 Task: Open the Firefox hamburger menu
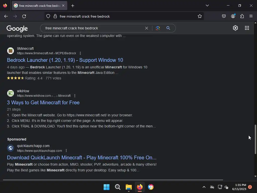pos(251,16)
